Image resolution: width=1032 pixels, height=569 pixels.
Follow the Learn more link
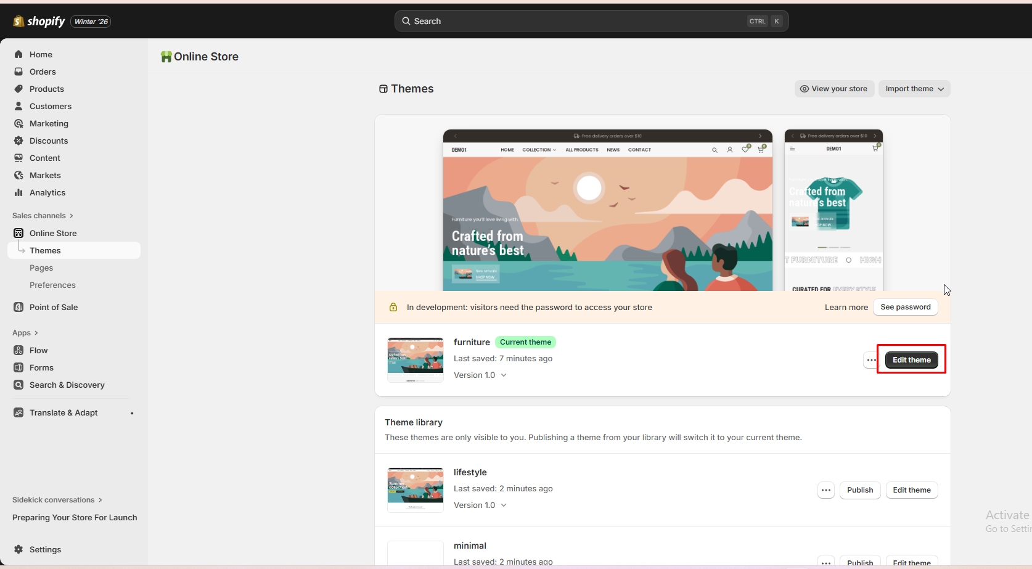pyautogui.click(x=846, y=307)
